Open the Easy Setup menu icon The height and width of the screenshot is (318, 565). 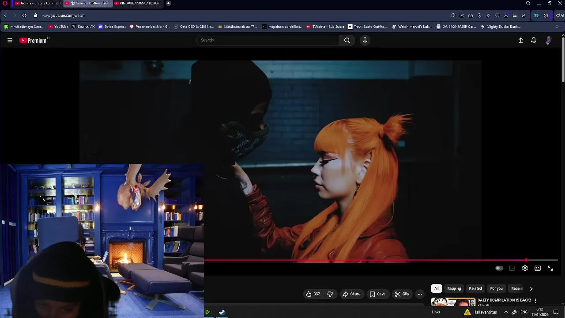tap(515, 15)
